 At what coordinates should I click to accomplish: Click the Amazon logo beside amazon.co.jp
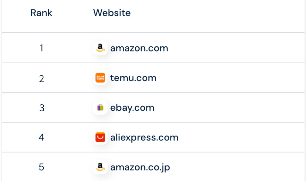pos(100,167)
